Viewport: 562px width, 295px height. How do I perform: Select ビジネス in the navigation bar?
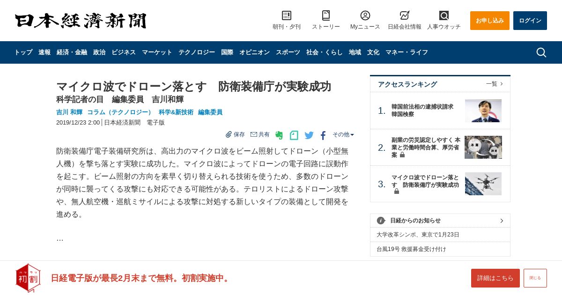coord(124,52)
